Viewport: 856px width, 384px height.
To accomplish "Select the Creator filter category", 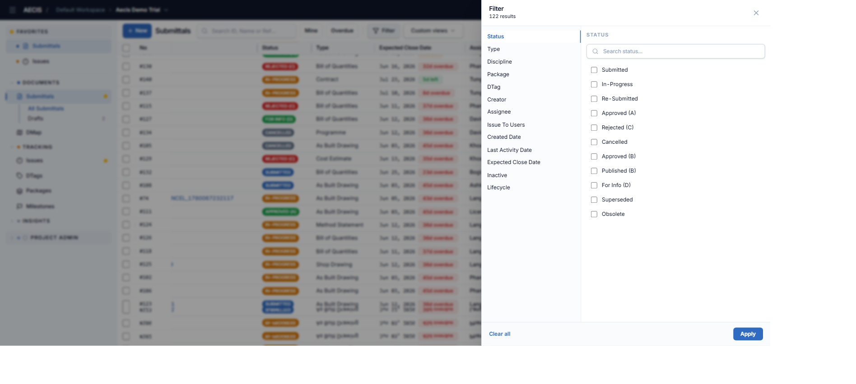I will tap(531, 100).
